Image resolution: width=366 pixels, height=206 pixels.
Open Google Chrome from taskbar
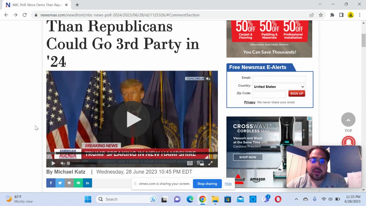tap(202, 199)
